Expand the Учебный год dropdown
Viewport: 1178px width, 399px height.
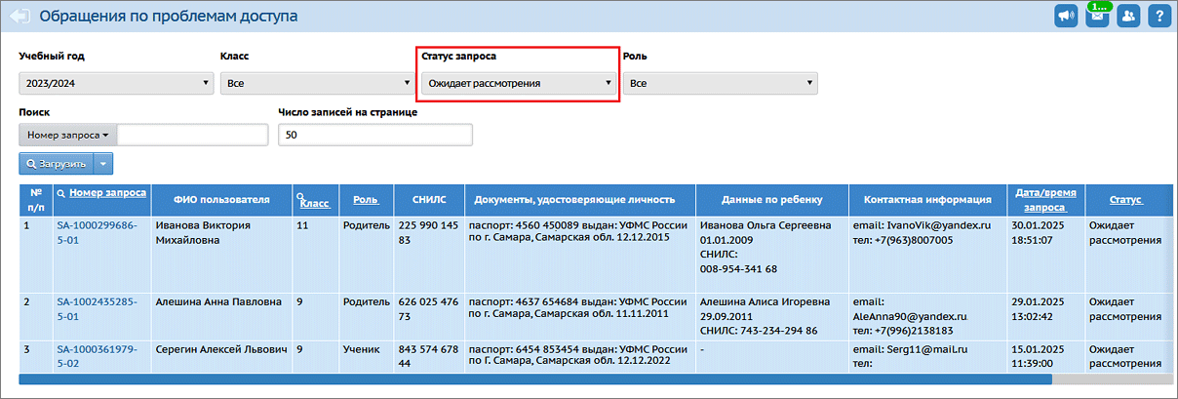click(x=115, y=83)
